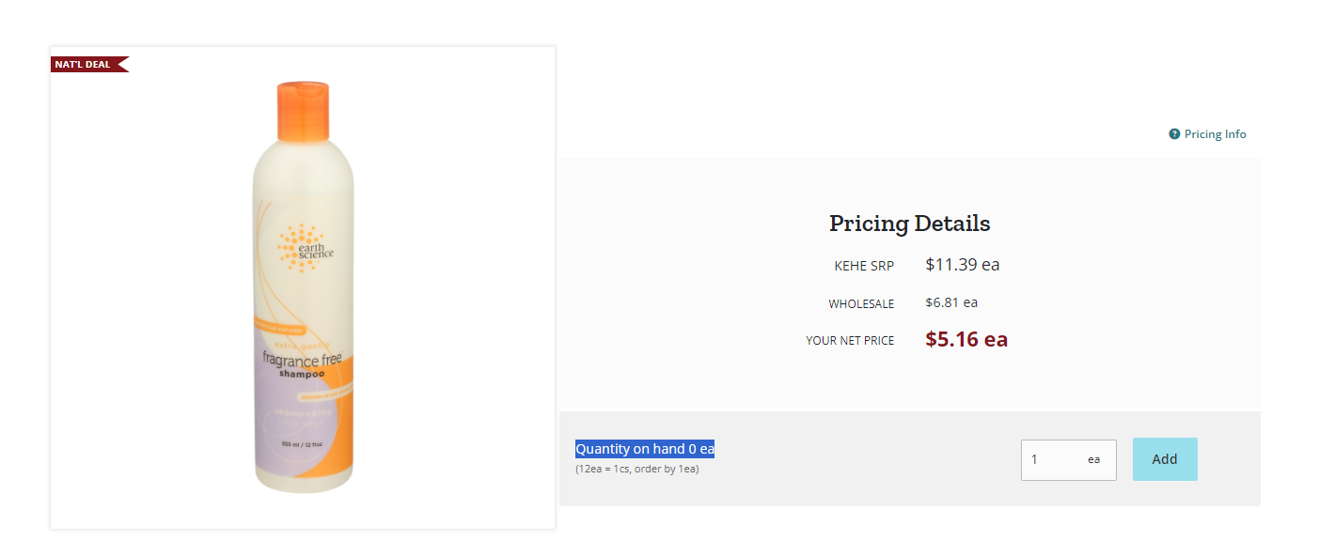Click the NAT'L DEAL ribbon badge
Image resolution: width=1319 pixels, height=556 pixels.
pos(89,65)
